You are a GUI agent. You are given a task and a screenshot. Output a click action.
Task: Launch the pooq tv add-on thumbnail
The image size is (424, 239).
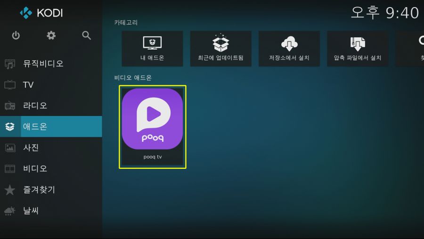[x=153, y=119]
